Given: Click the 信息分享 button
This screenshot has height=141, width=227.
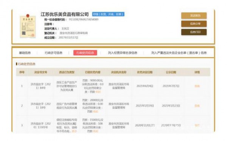Looking at the screenshot, I should pyautogui.click(x=194, y=24).
